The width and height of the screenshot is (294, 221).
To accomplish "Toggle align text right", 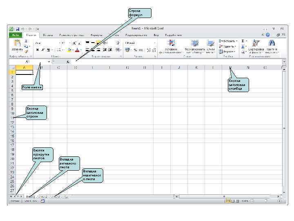I will 98,50.
